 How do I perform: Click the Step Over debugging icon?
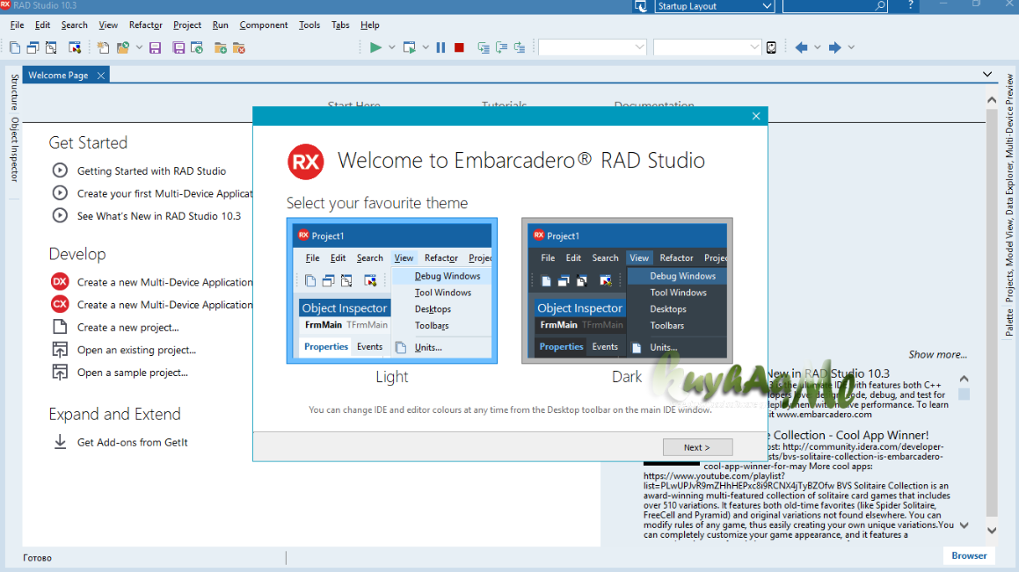(x=502, y=47)
